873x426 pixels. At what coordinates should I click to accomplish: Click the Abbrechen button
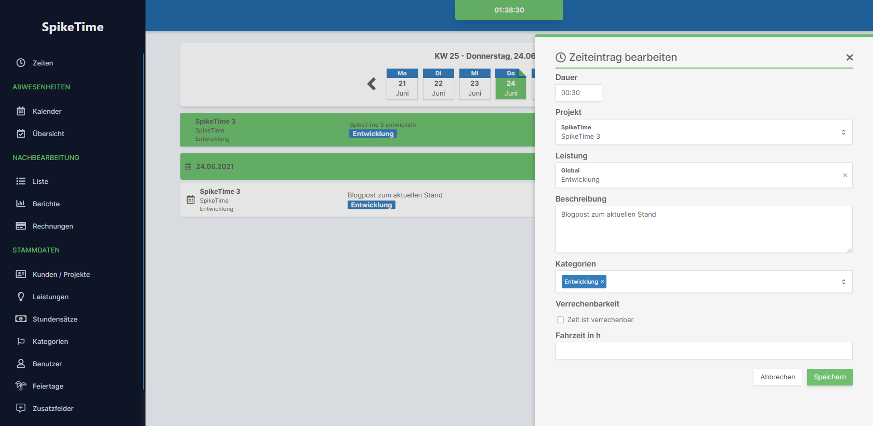777,377
